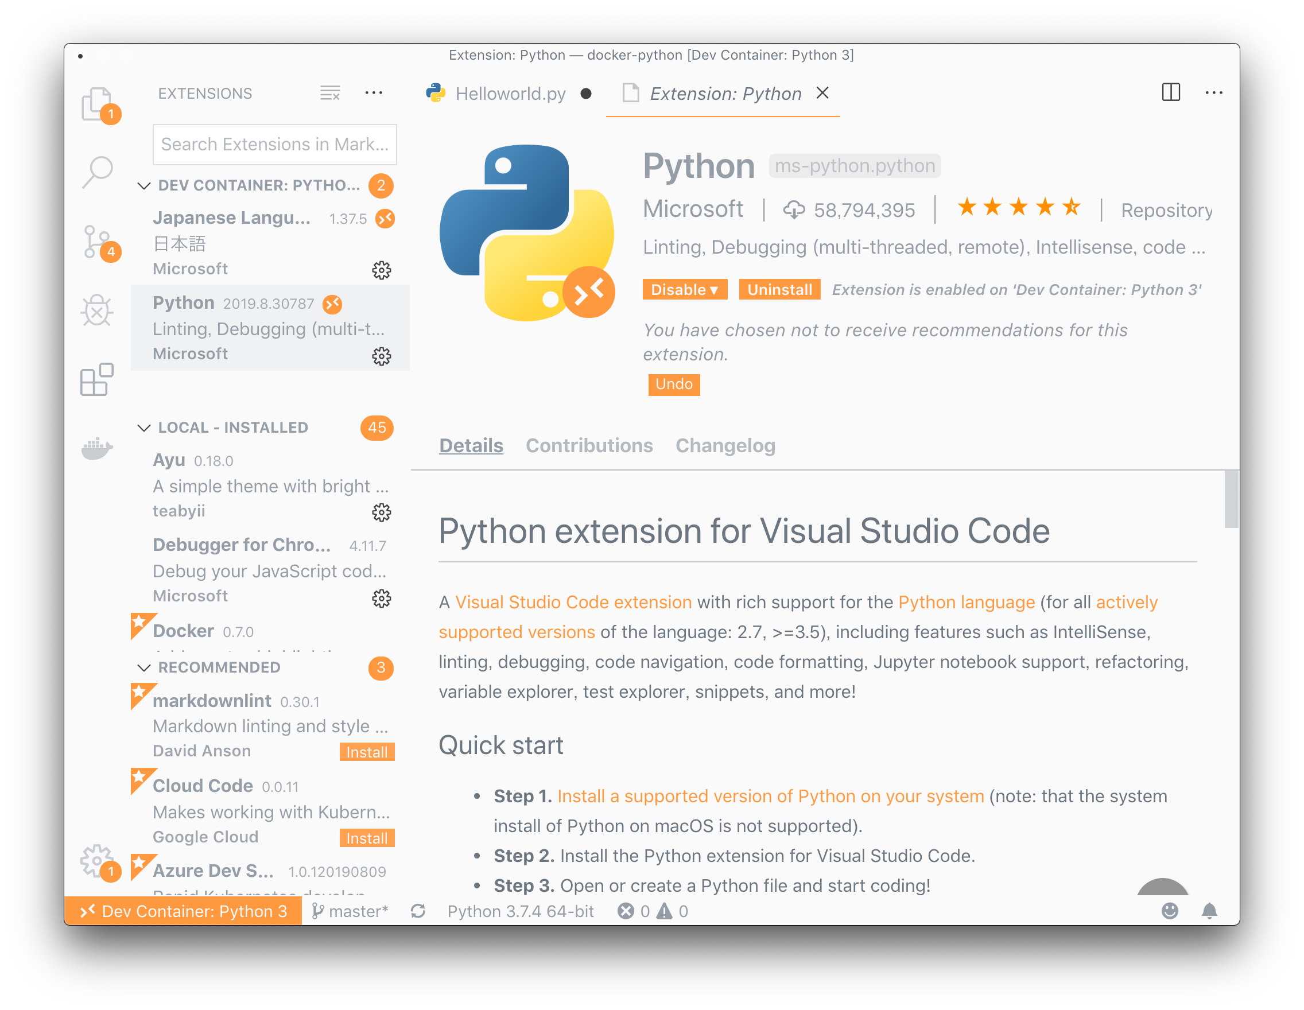
Task: Click the 45 installed count badge
Action: 377,428
